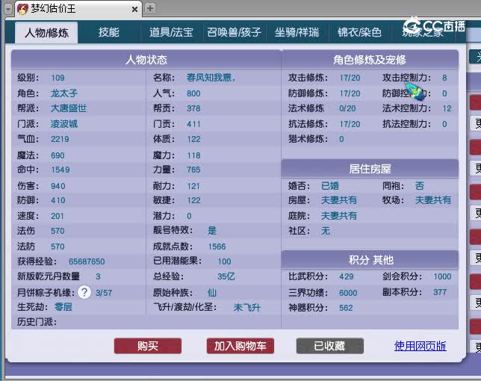The width and height of the screenshot is (481, 381).
Task: Switch to the 召唤兽/孩子 tab
Action: tap(234, 32)
